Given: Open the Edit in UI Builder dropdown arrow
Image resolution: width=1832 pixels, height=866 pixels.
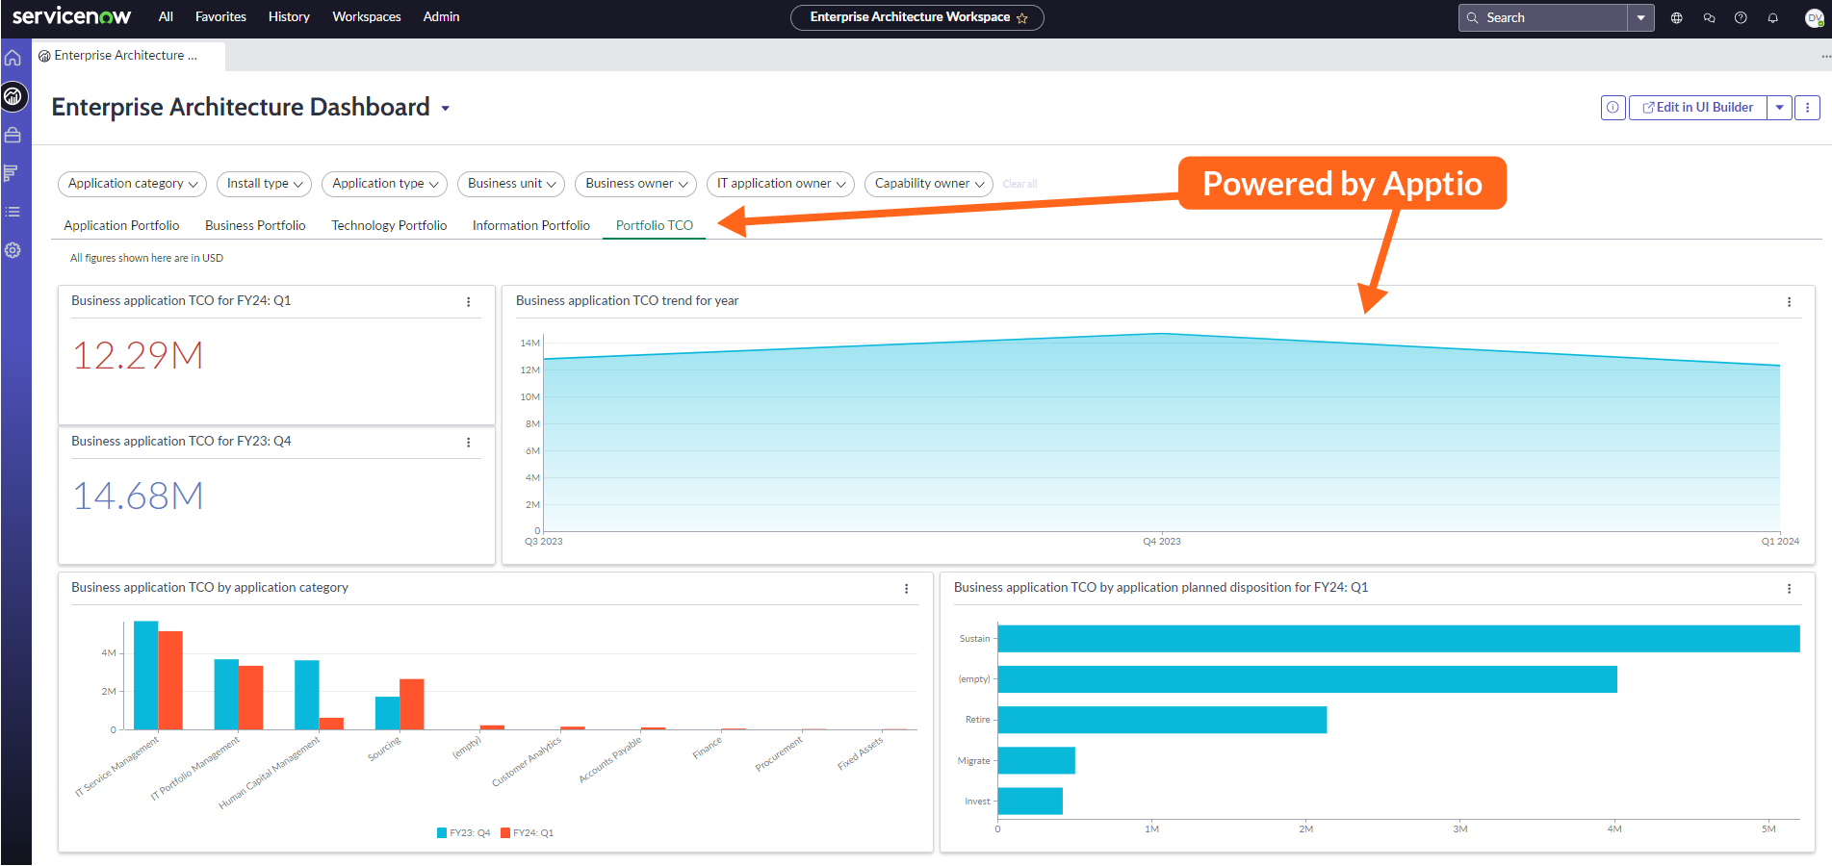Looking at the screenshot, I should point(1780,108).
